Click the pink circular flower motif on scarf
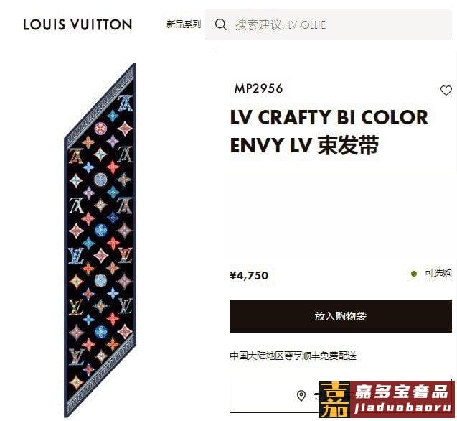 pos(100,129)
